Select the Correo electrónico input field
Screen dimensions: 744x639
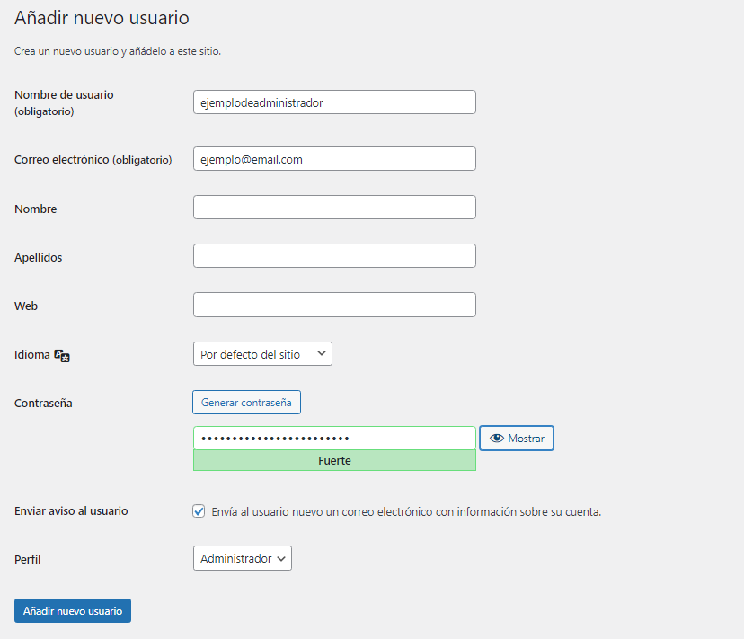tap(334, 158)
